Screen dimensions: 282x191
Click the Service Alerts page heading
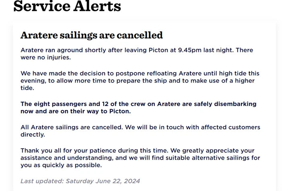click(x=67, y=6)
